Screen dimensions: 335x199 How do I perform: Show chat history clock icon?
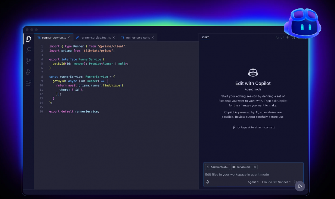click(x=293, y=37)
